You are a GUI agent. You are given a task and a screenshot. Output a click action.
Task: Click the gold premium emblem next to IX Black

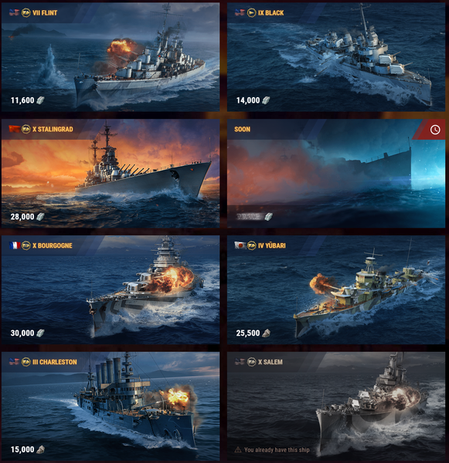pos(251,12)
